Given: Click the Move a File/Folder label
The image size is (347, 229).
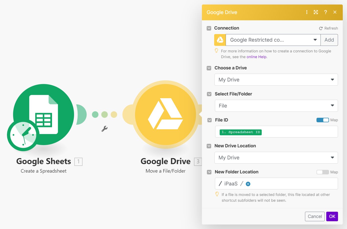Looking at the screenshot, I should pyautogui.click(x=166, y=171).
